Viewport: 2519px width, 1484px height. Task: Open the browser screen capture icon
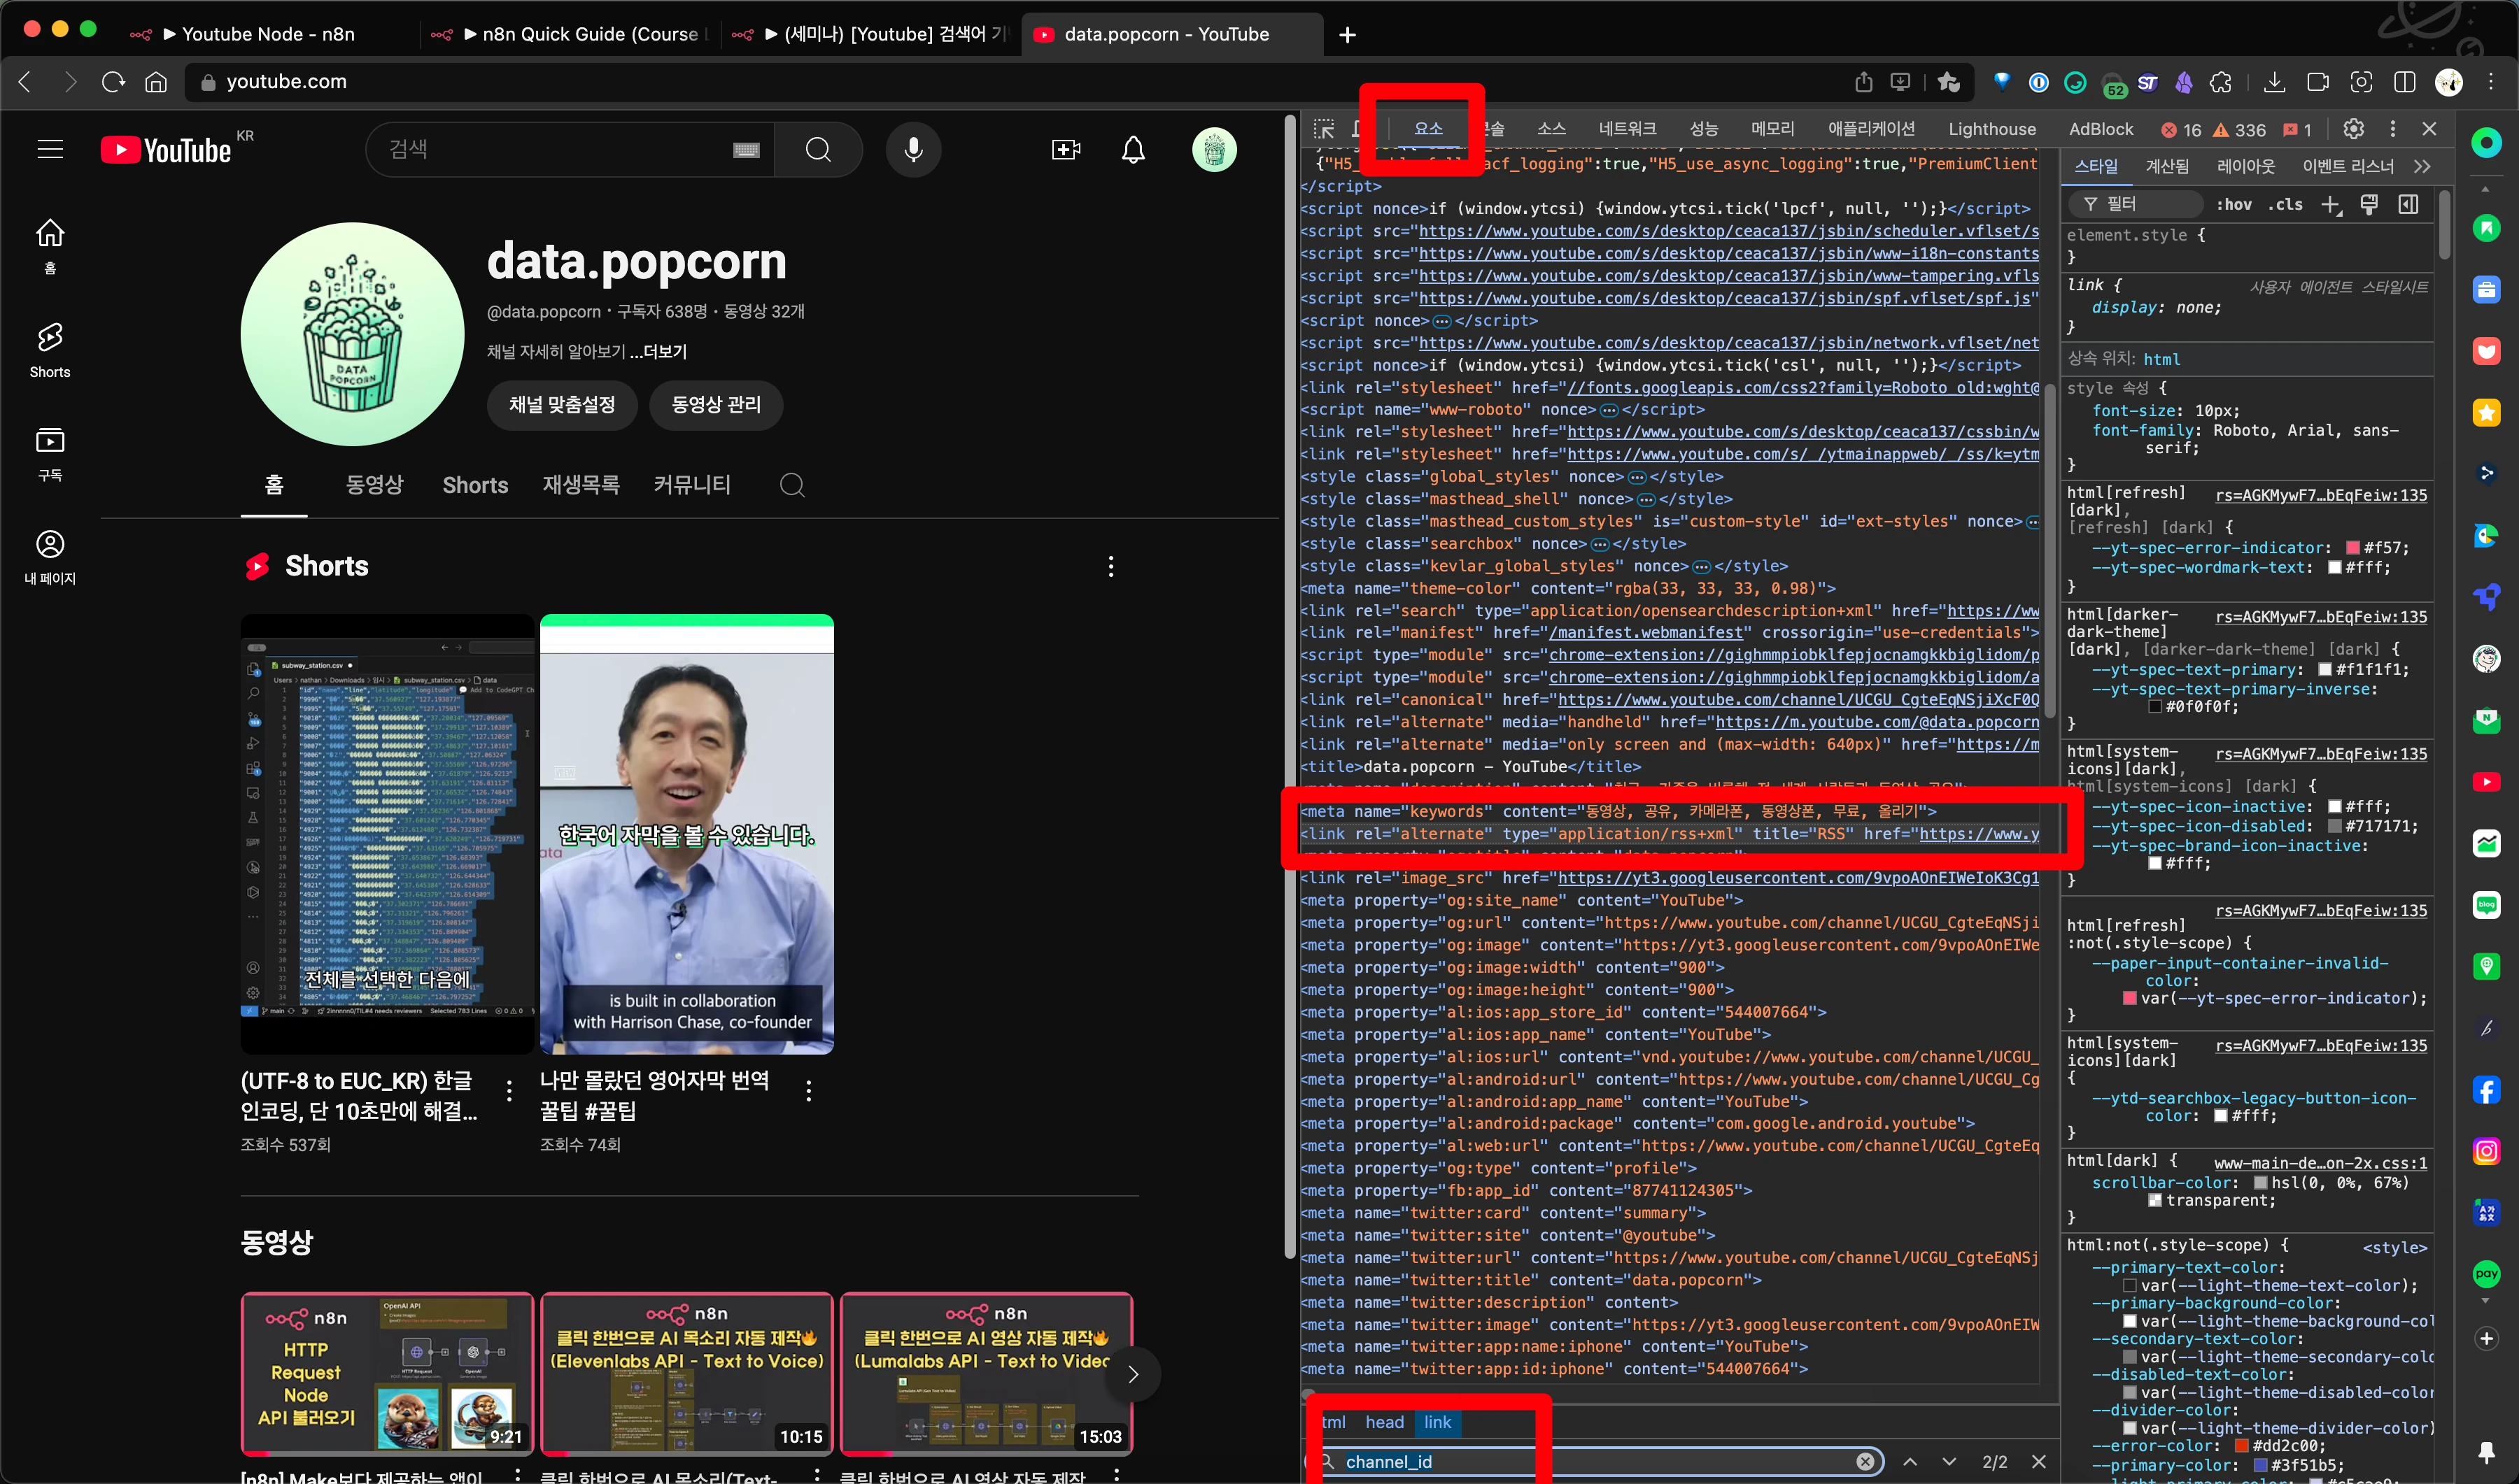pos(2361,82)
